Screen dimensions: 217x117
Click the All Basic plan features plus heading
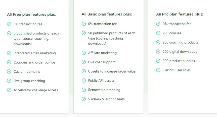(x=107, y=14)
